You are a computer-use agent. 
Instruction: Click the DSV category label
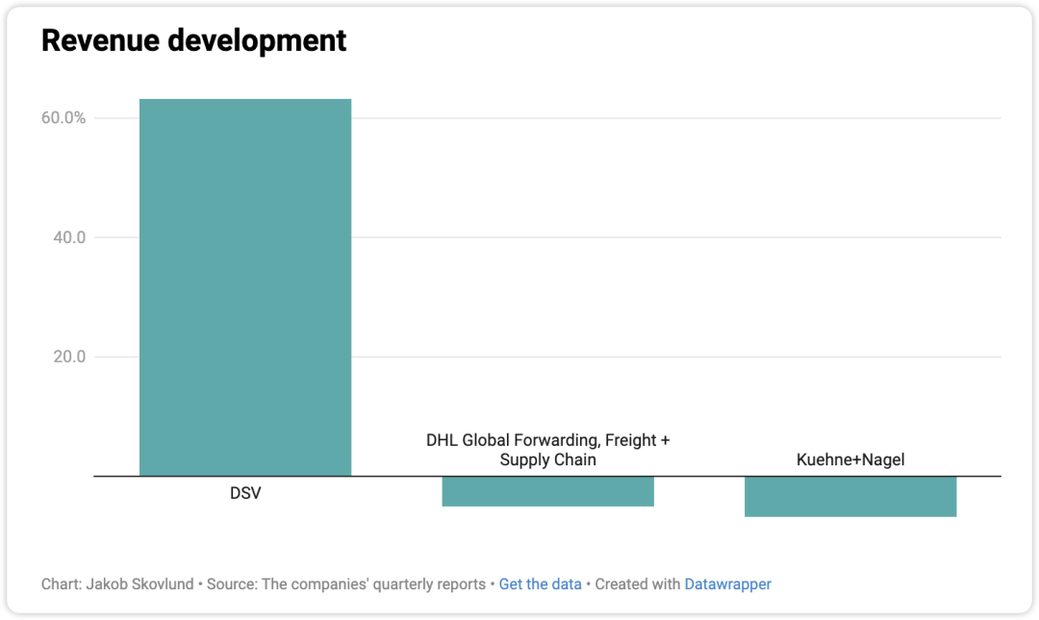click(245, 494)
